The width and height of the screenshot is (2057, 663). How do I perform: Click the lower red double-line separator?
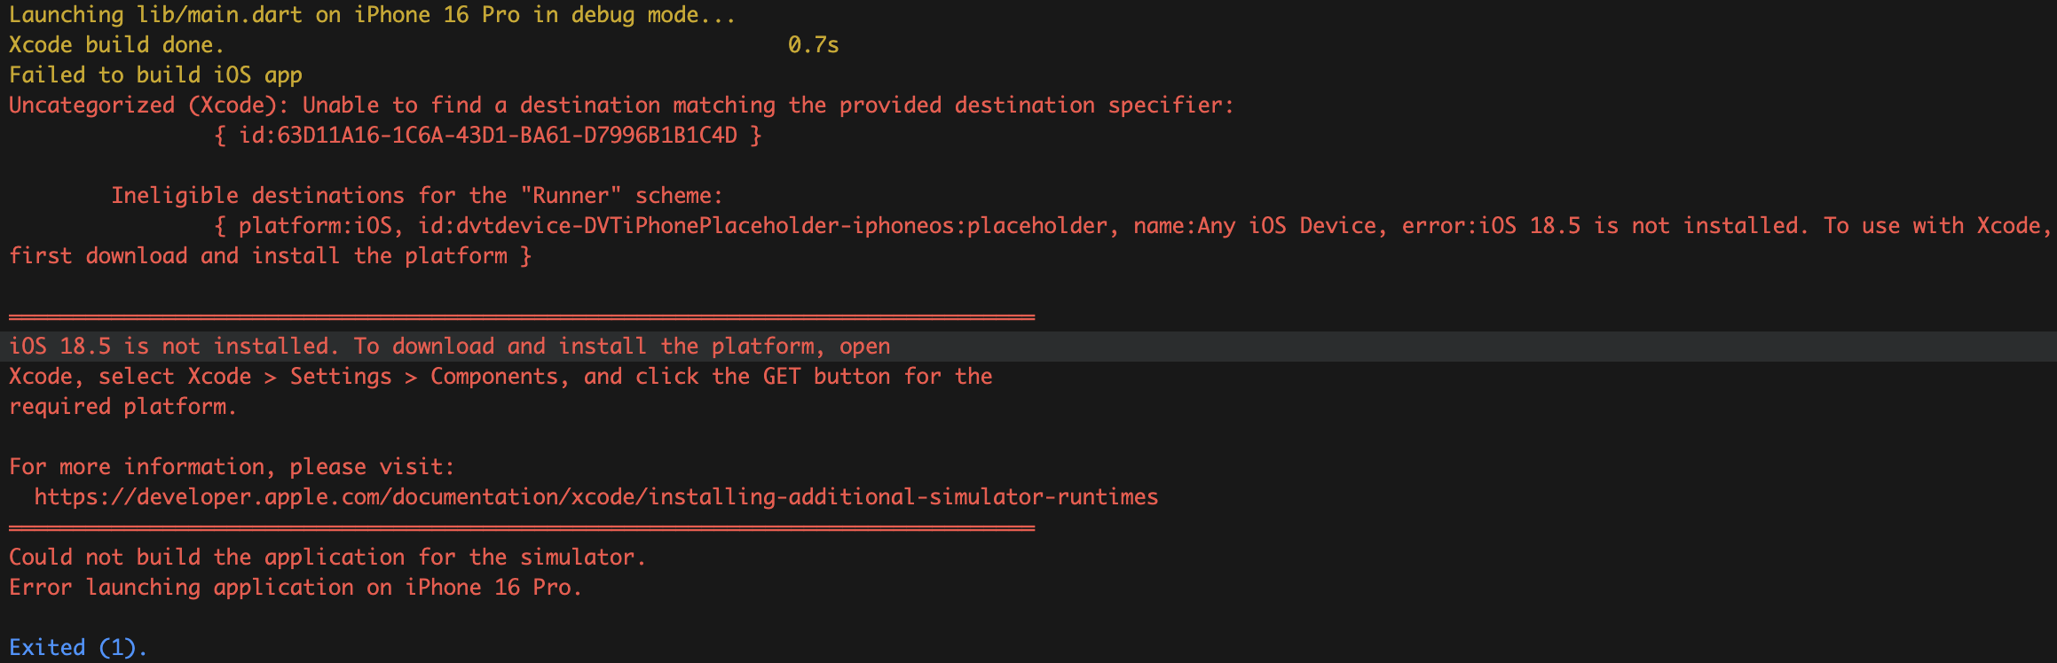pos(522,528)
